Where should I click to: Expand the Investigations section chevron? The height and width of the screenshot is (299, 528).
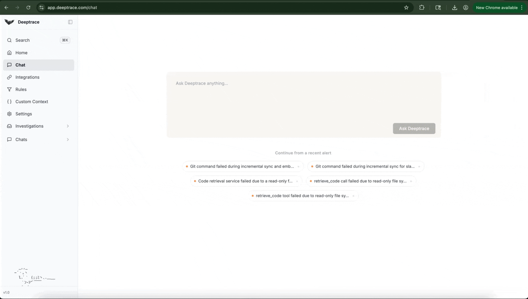click(68, 126)
